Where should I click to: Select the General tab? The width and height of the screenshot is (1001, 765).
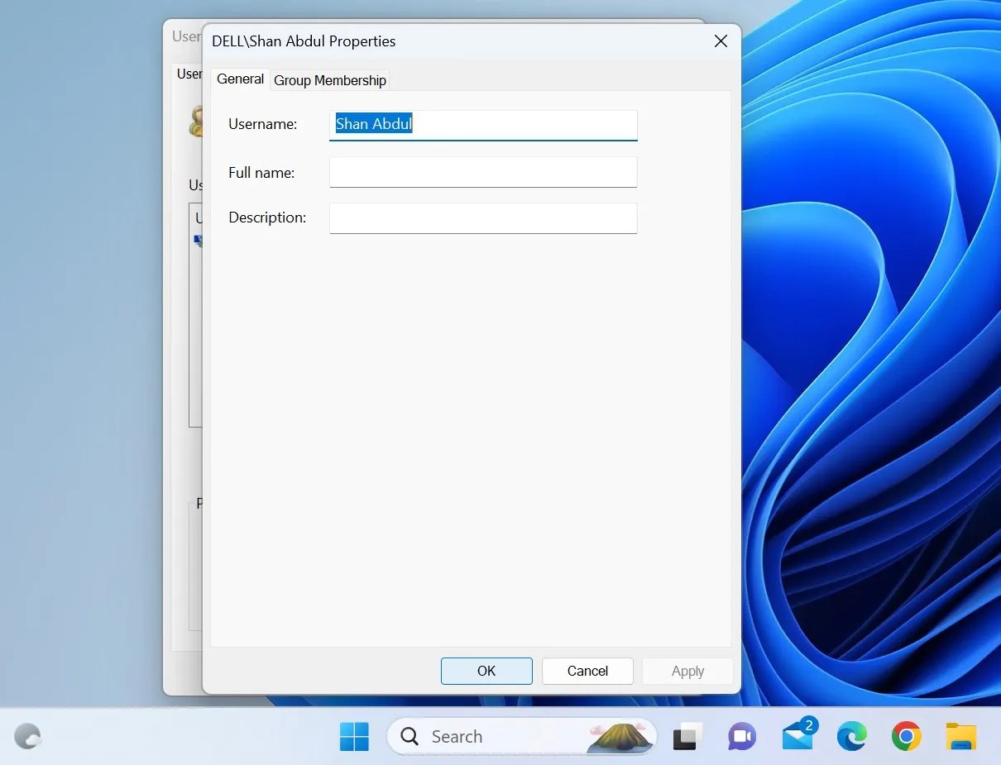click(x=240, y=79)
